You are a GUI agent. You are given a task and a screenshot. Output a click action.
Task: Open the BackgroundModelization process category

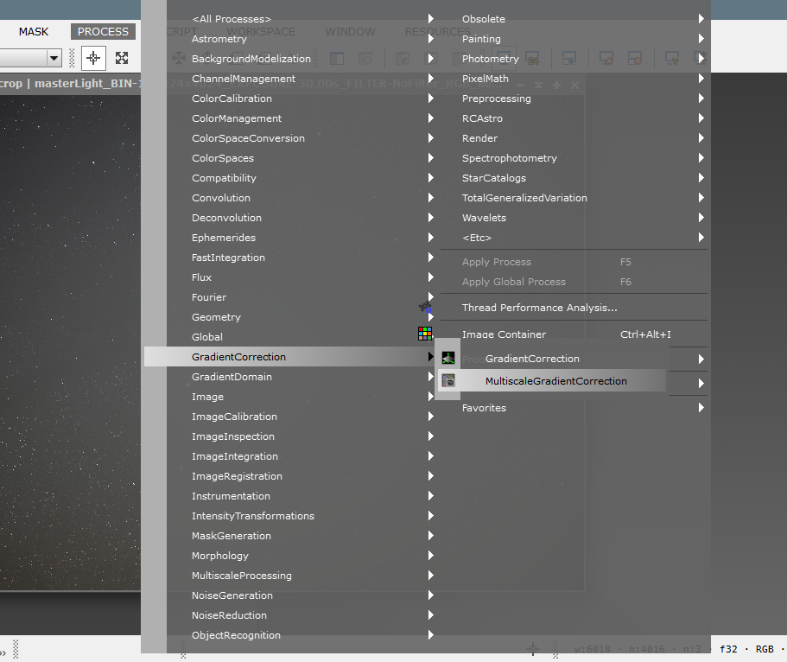click(251, 59)
